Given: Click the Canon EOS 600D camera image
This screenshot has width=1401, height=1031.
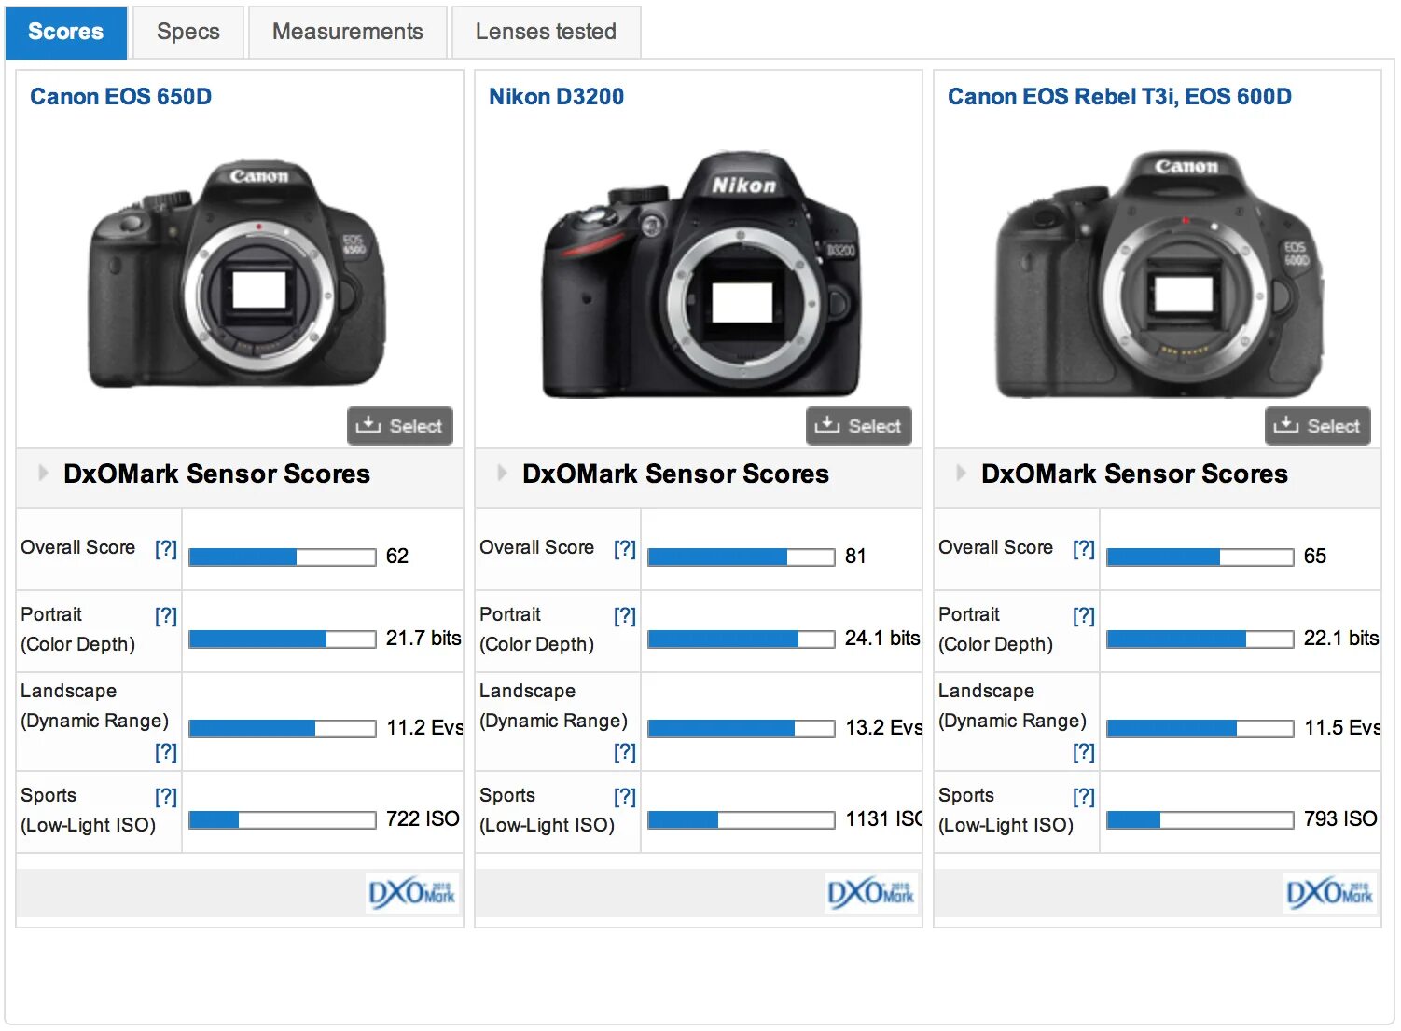Looking at the screenshot, I should [1159, 275].
